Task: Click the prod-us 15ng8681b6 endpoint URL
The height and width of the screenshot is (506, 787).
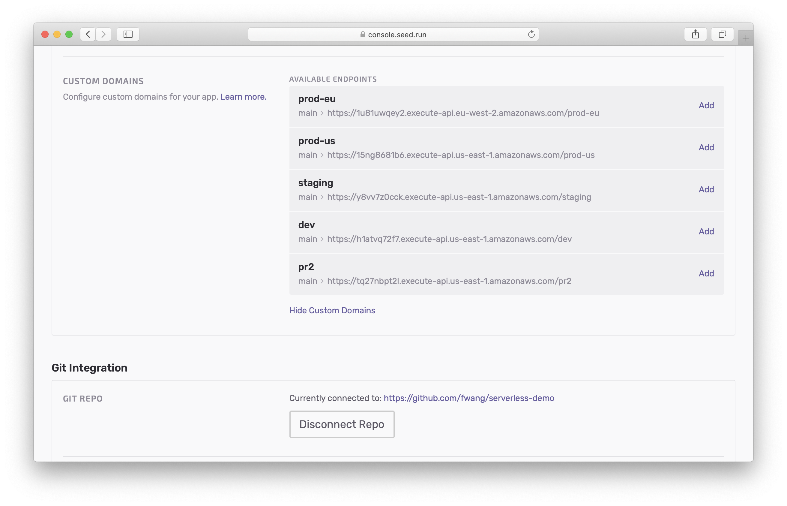Action: (461, 155)
